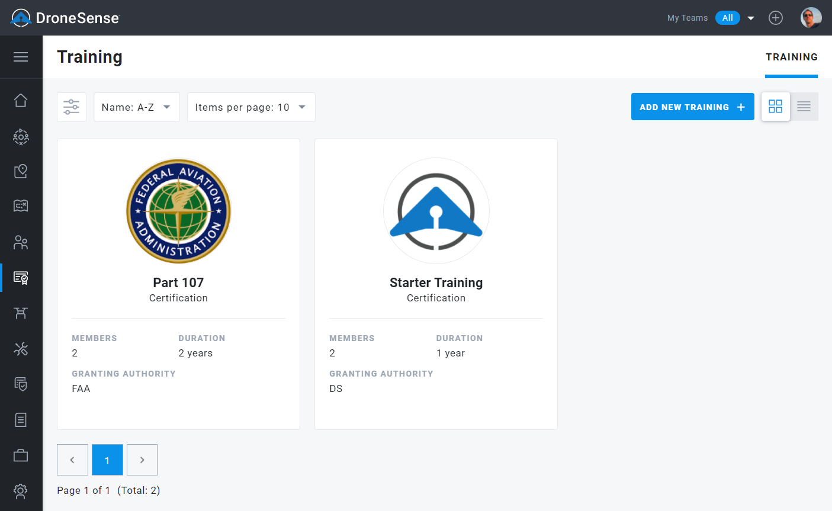
Task: Select the TRAINING tab
Action: [x=791, y=57]
